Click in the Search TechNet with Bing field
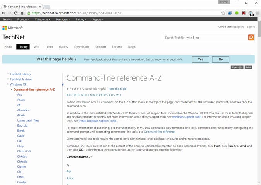This screenshot has height=185, width=261. 206,38
